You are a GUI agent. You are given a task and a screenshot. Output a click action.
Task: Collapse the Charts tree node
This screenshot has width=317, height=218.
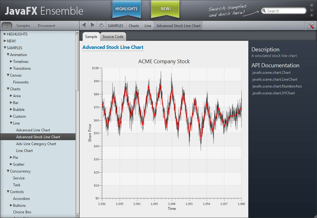pyautogui.click(x=8, y=89)
